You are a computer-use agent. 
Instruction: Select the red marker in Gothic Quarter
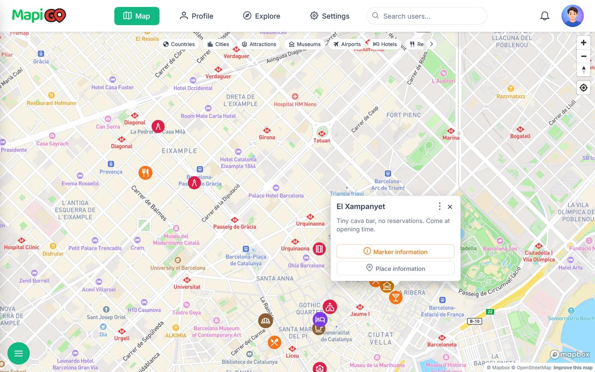coord(330,307)
